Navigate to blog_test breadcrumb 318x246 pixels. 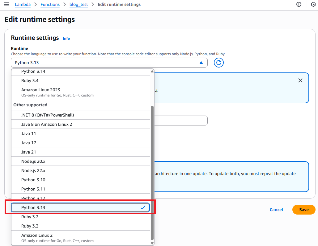(78, 4)
